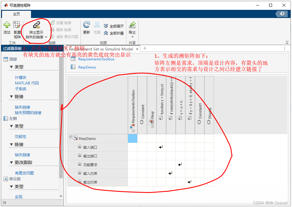The height and width of the screenshot is (207, 292).
Task: Collapse the 更改跟踪 filter section
Action: click(11, 163)
